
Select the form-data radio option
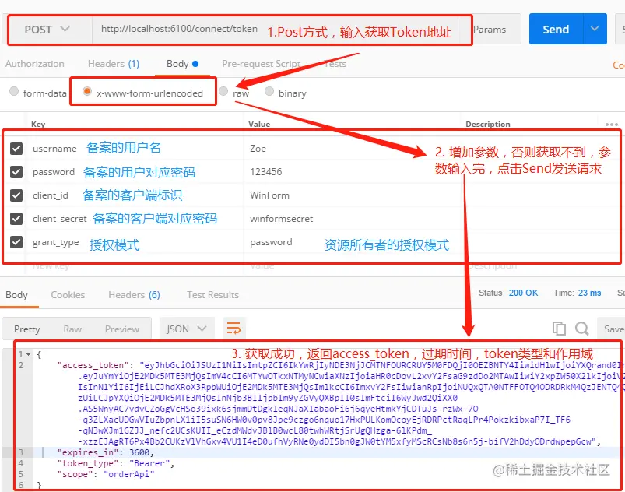pyautogui.click(x=14, y=91)
